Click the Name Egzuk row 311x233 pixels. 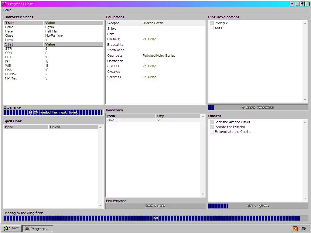click(x=53, y=27)
